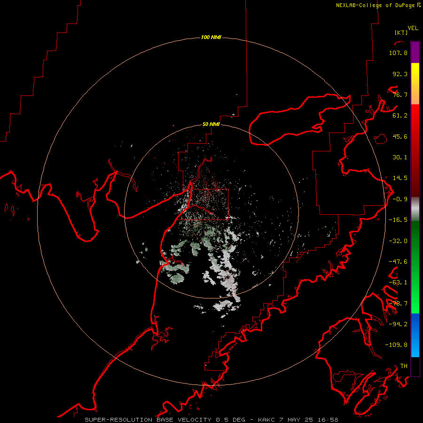Click the green segment of the color bar
This screenshot has height=423, width=423.
(x=415, y=267)
